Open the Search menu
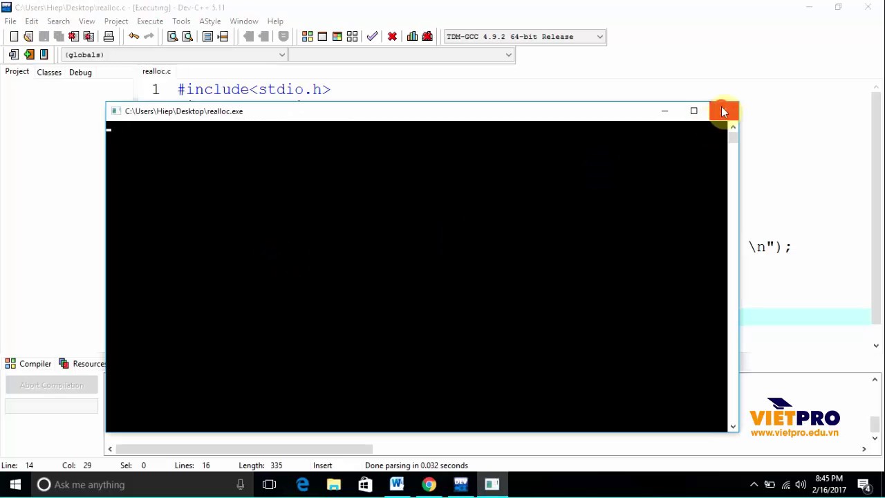 coord(58,21)
